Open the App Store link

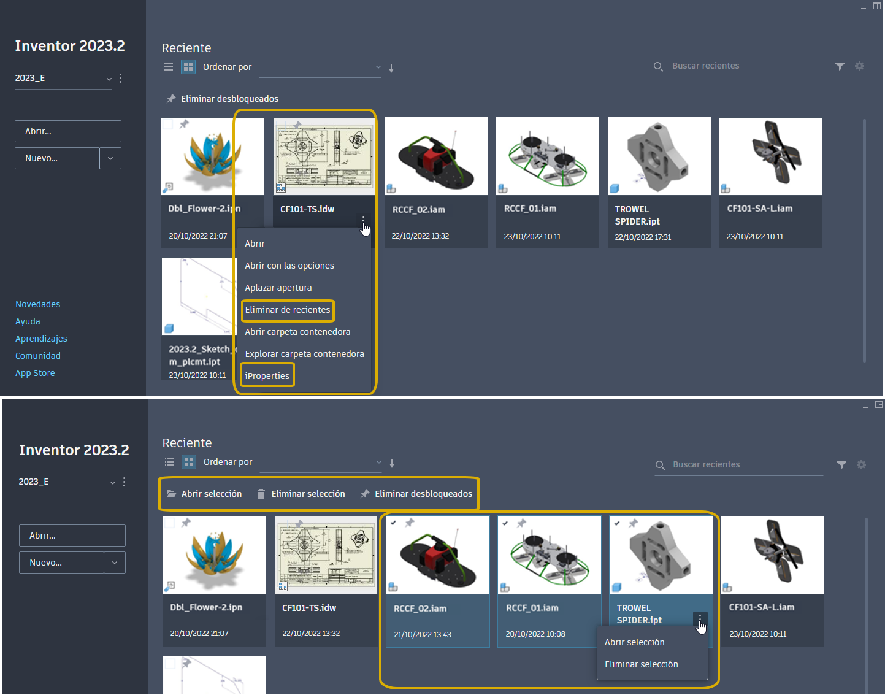tap(35, 373)
